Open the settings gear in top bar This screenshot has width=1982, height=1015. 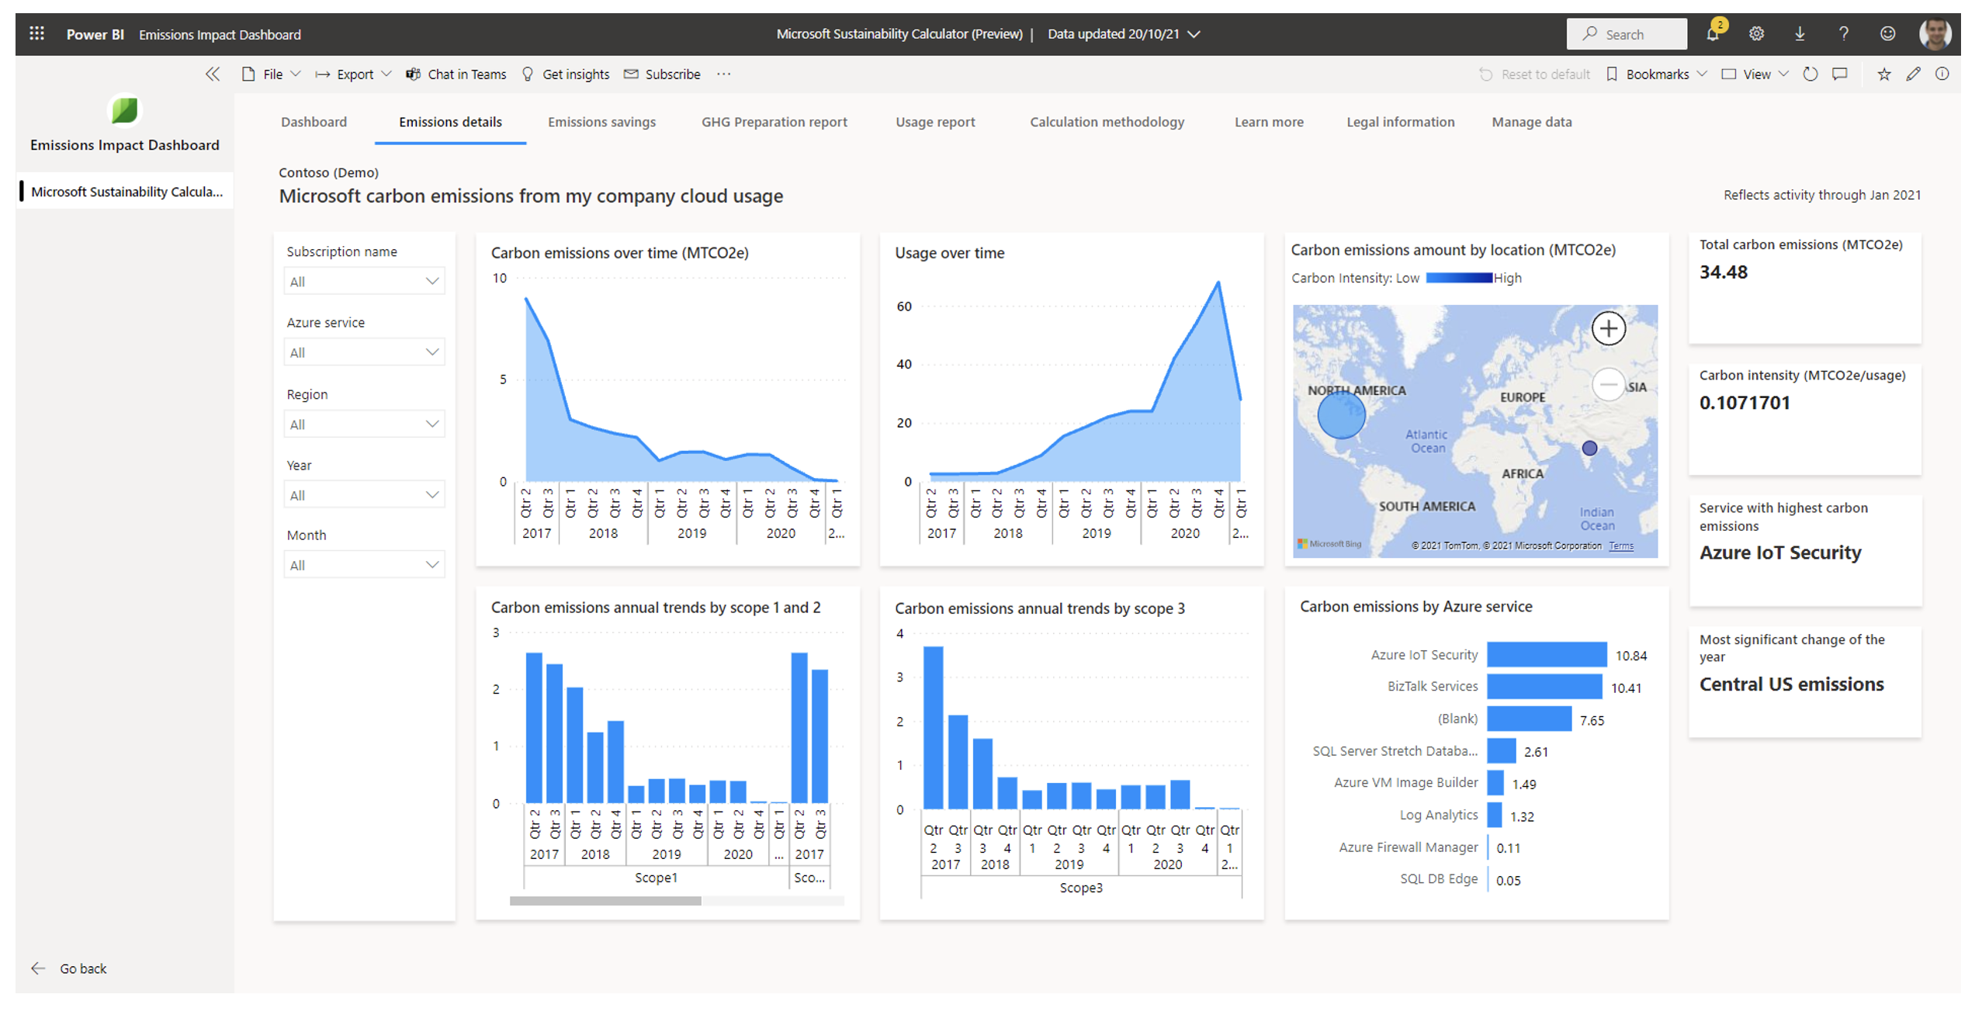(1756, 33)
